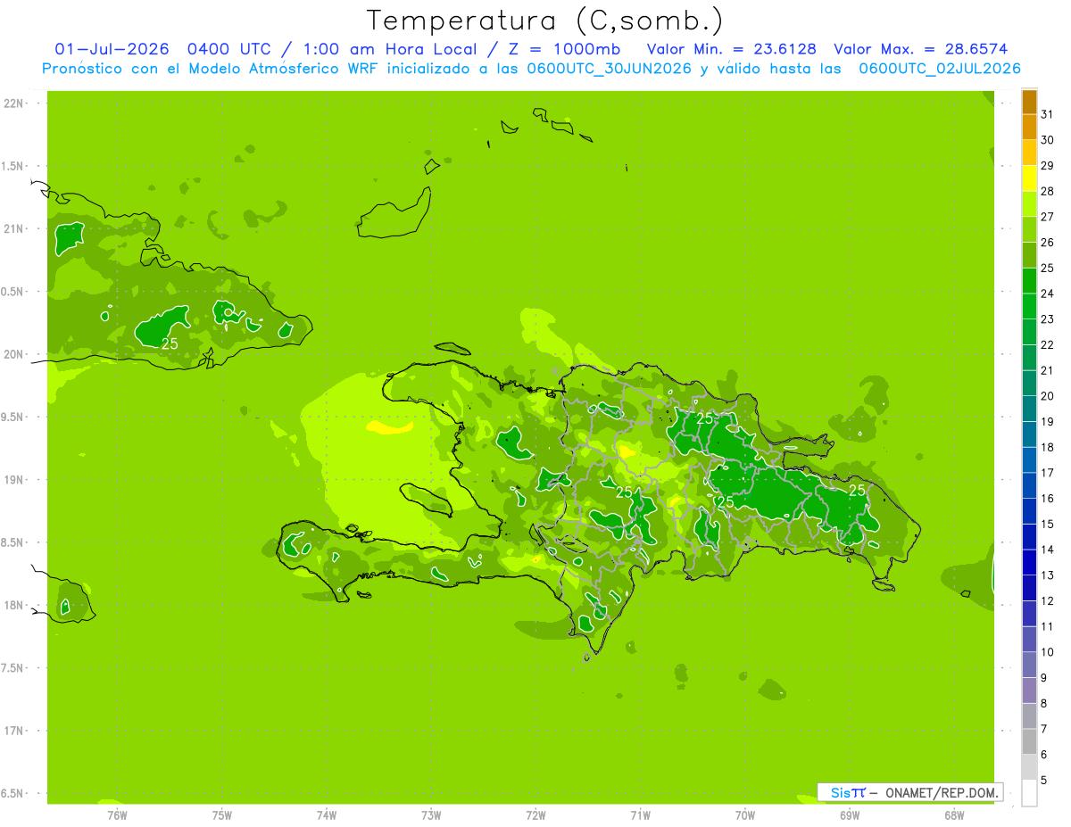1071x827 pixels.
Task: Click the '25' value on the color scale legend
Action: [1047, 268]
